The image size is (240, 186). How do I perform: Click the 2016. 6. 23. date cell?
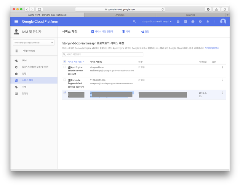pos(203,95)
